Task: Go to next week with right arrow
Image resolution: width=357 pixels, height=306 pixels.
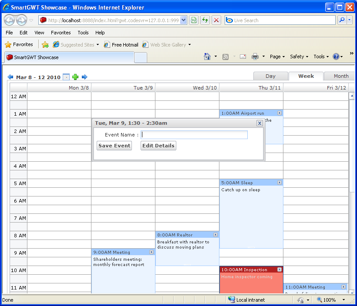Action: coord(84,77)
